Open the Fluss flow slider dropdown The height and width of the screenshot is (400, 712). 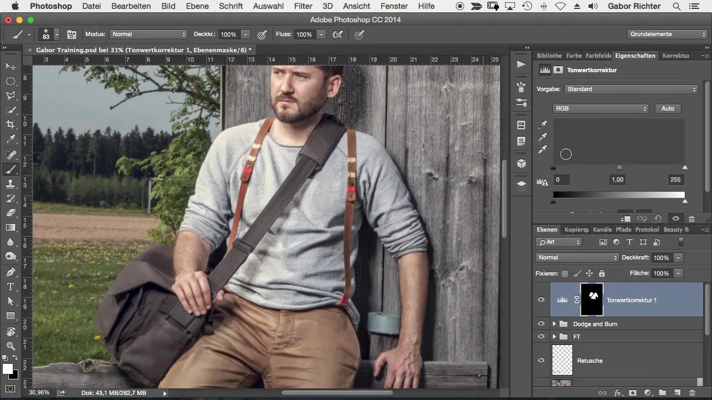click(321, 34)
